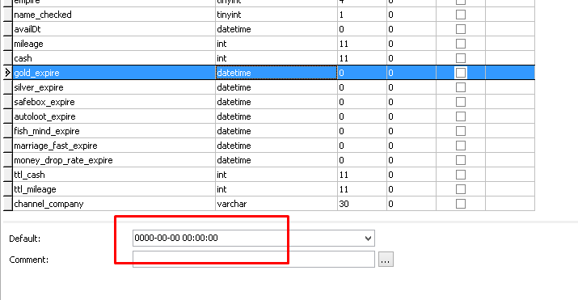578x300 pixels.
Task: Tick the checkbox in the marriage_fast_expire row
Action: (x=461, y=146)
